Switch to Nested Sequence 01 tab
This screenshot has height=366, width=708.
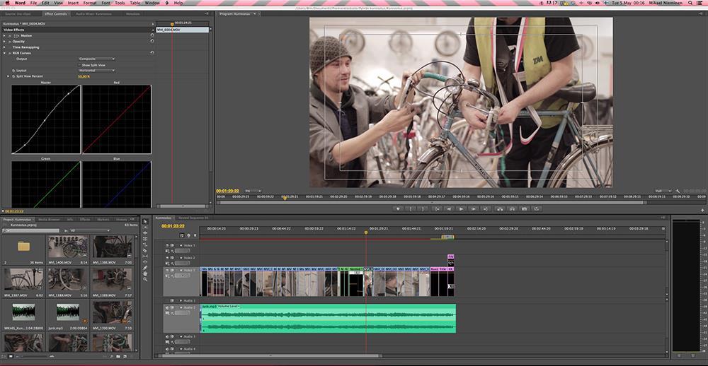coord(193,218)
